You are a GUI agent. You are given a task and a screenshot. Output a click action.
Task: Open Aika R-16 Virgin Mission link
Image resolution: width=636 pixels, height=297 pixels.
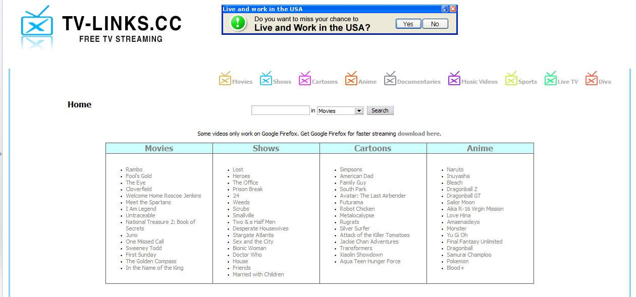[475, 209]
